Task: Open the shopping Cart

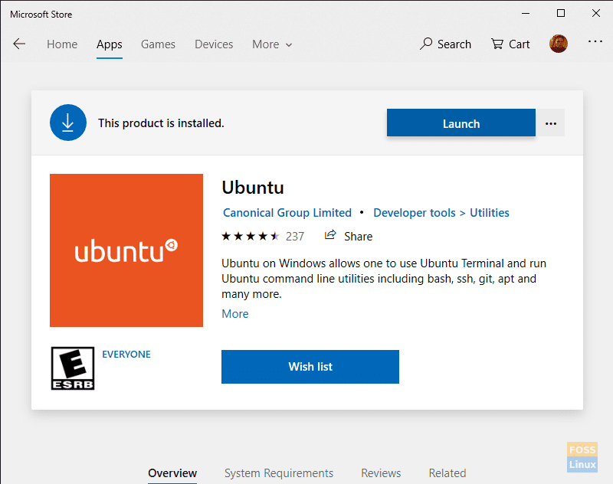Action: point(510,44)
